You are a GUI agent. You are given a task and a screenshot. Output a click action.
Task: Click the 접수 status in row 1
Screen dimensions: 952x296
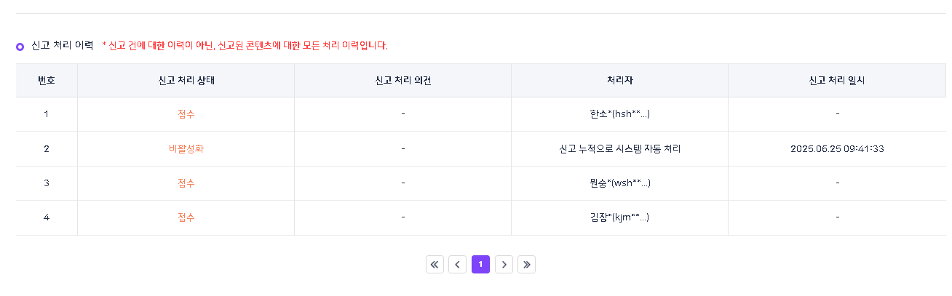click(186, 114)
